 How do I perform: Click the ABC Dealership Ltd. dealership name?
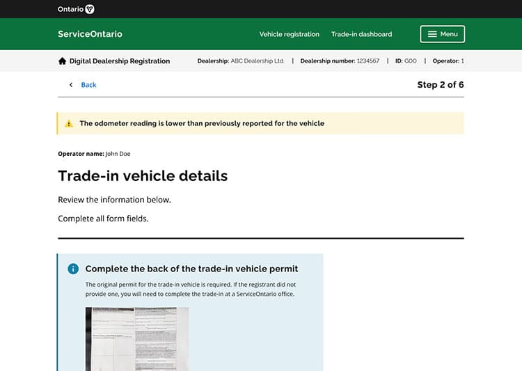point(258,61)
